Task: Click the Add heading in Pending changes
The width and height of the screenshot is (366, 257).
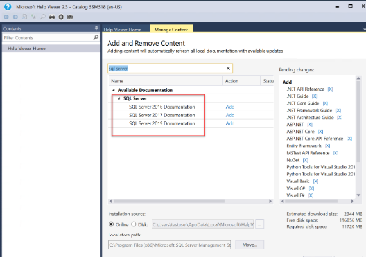Action: (x=287, y=82)
